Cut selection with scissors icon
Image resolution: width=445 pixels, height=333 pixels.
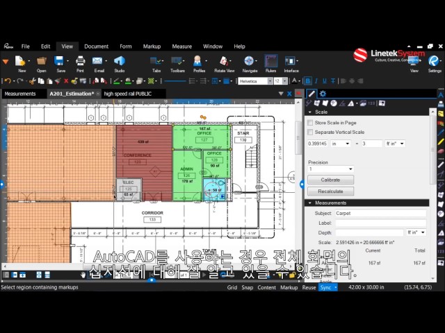(32, 81)
